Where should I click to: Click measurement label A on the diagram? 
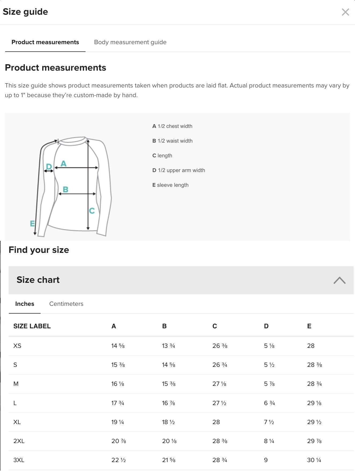tap(63, 163)
